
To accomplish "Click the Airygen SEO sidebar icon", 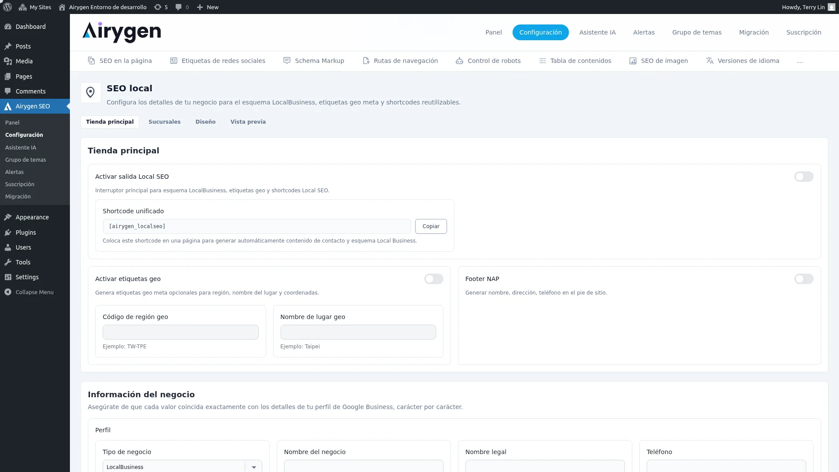I will 8,106.
